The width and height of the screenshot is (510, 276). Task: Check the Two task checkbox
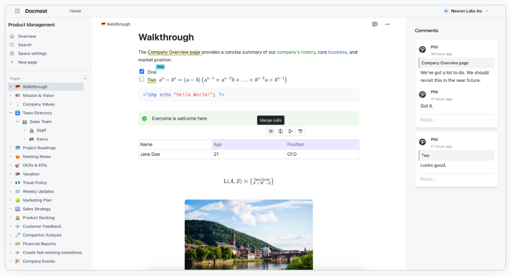click(x=142, y=79)
